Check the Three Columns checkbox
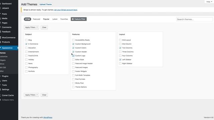Viewport: 214px width, 120px height. [x=120, y=52]
